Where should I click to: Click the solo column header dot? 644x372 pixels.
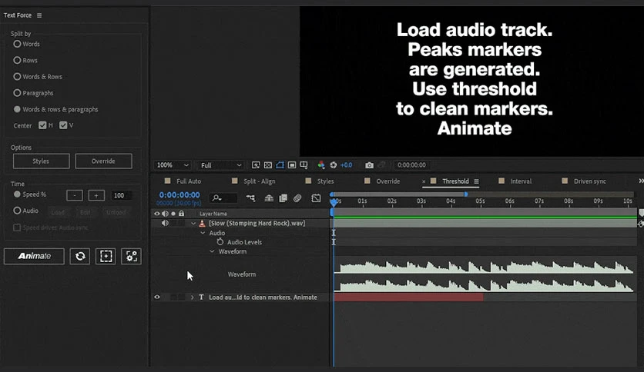tap(173, 214)
